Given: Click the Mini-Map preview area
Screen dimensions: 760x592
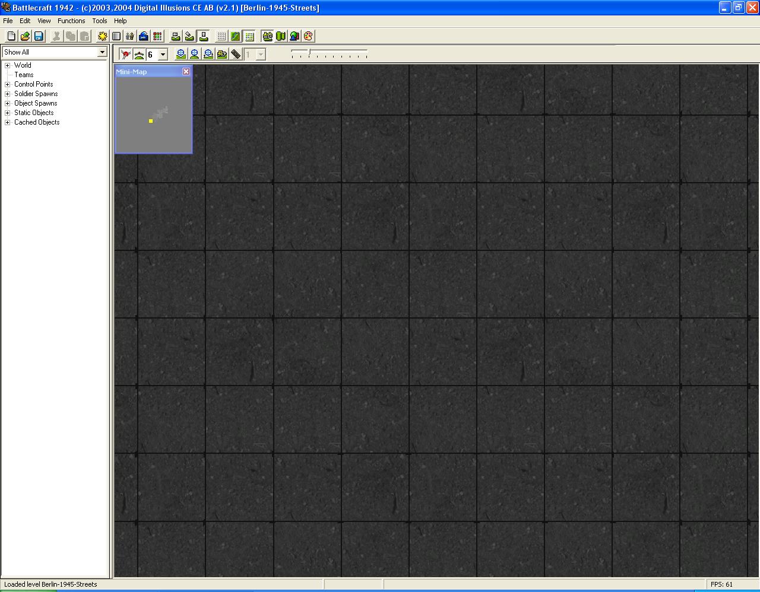Looking at the screenshot, I should (153, 115).
